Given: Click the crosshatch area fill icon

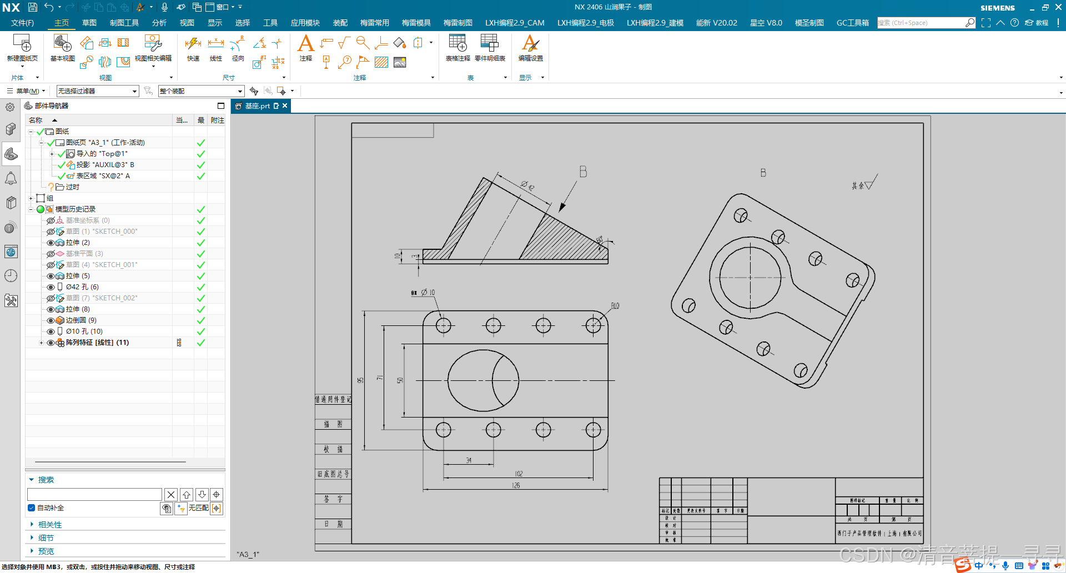Looking at the screenshot, I should (381, 62).
